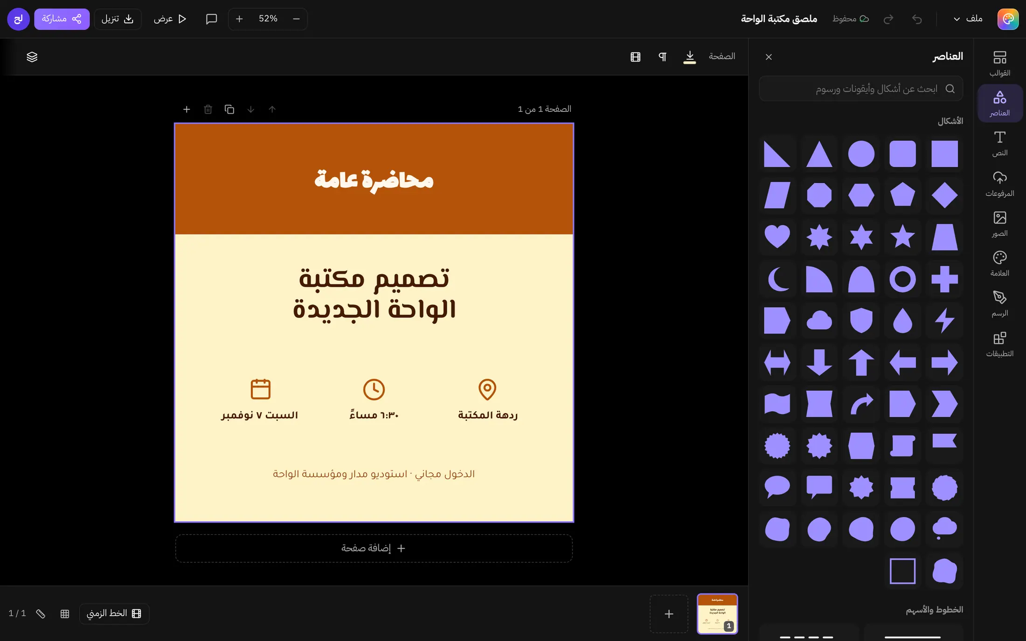This screenshot has width=1026, height=641.
Task: Move page up with the up arrow
Action: click(x=272, y=109)
